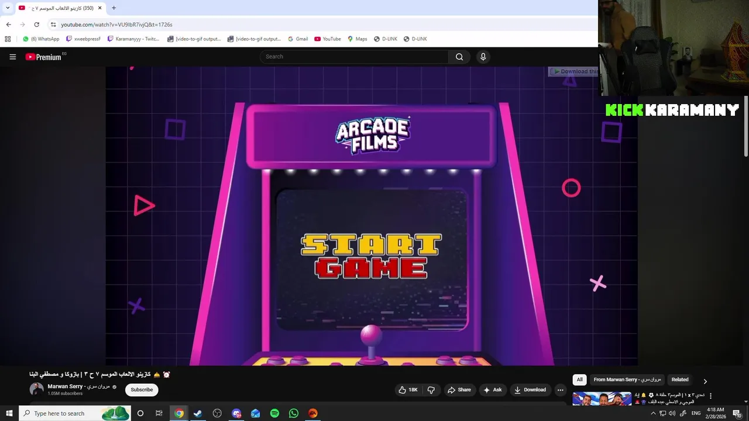Download the video
The width and height of the screenshot is (749, 421).
click(530, 390)
